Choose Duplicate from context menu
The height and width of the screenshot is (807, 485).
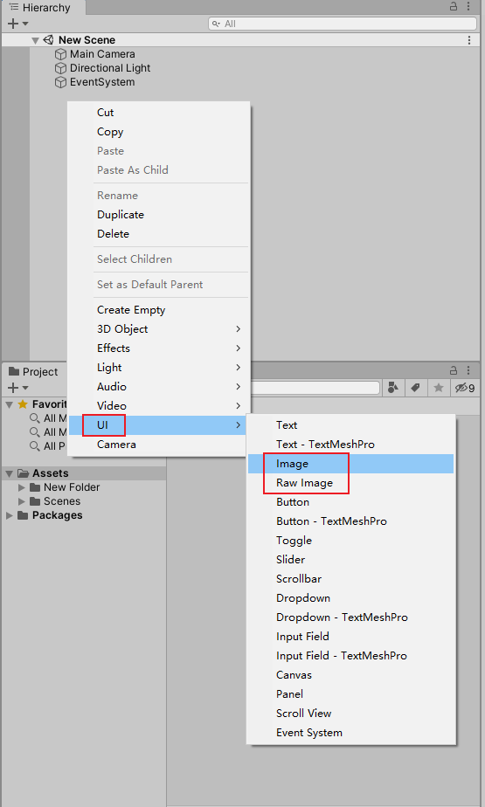(159, 215)
